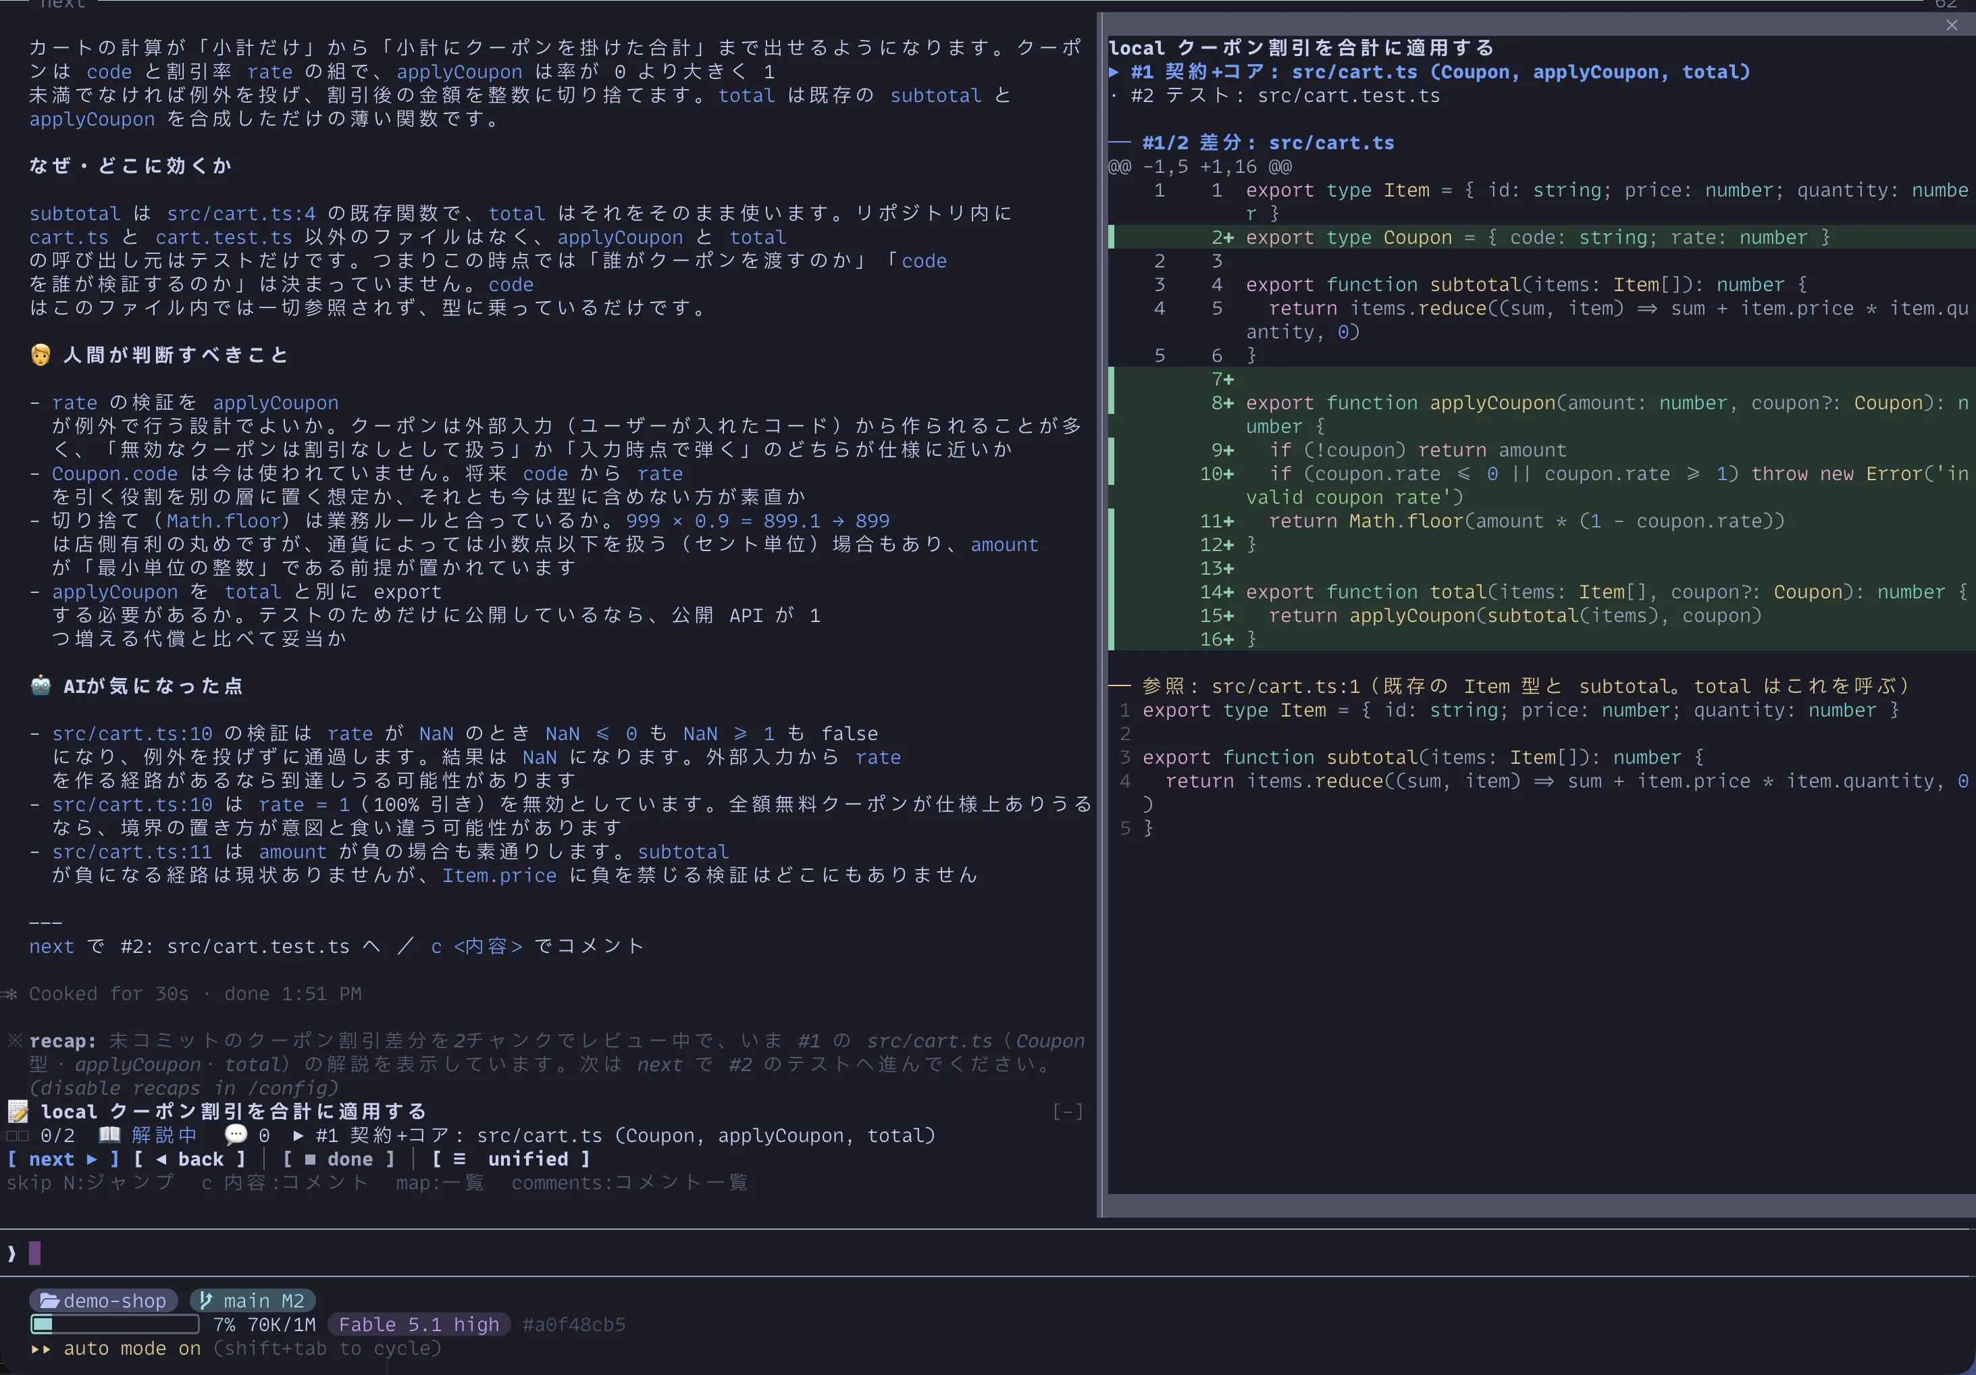Toggle unified diff view mode
The width and height of the screenshot is (1976, 1375).
point(511,1159)
